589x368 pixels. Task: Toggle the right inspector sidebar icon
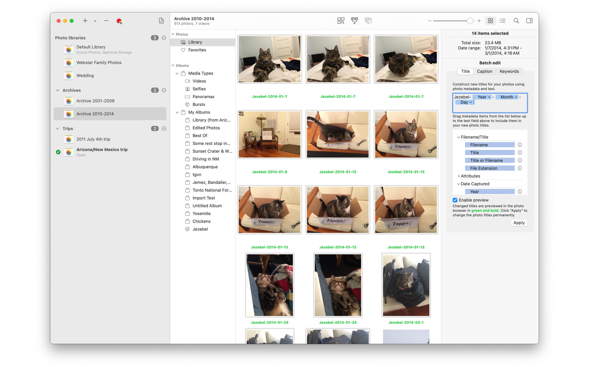[x=529, y=21]
